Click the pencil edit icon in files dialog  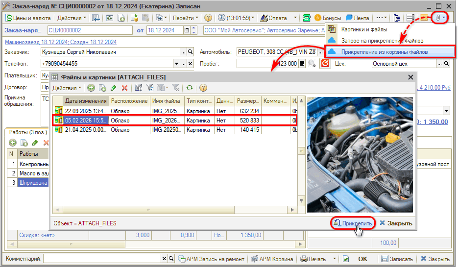pyautogui.click(x=114, y=88)
